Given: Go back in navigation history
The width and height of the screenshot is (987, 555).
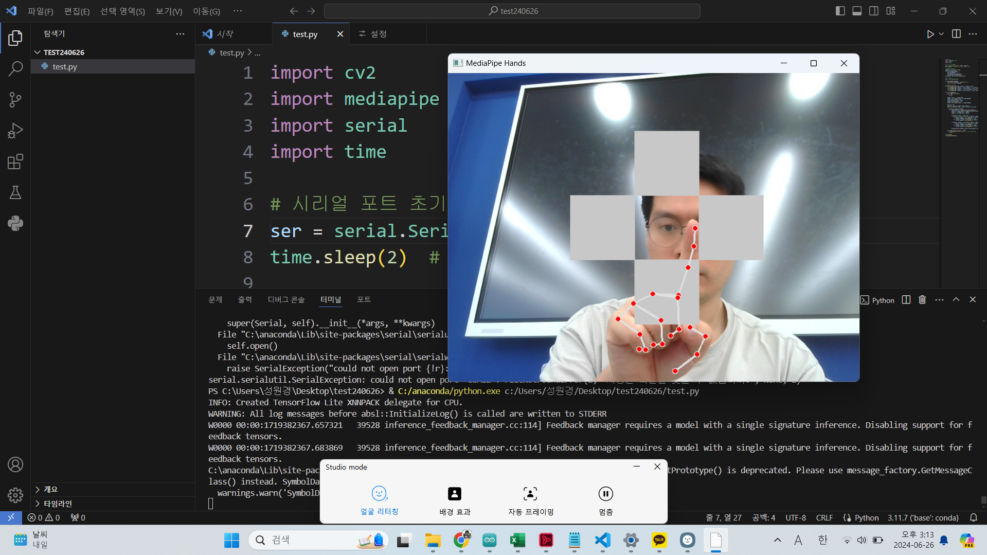Looking at the screenshot, I should [294, 11].
